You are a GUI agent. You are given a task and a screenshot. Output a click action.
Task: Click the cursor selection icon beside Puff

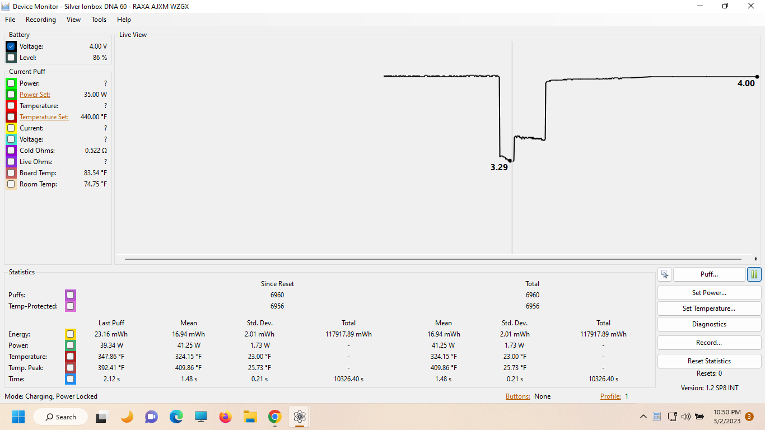(664, 274)
